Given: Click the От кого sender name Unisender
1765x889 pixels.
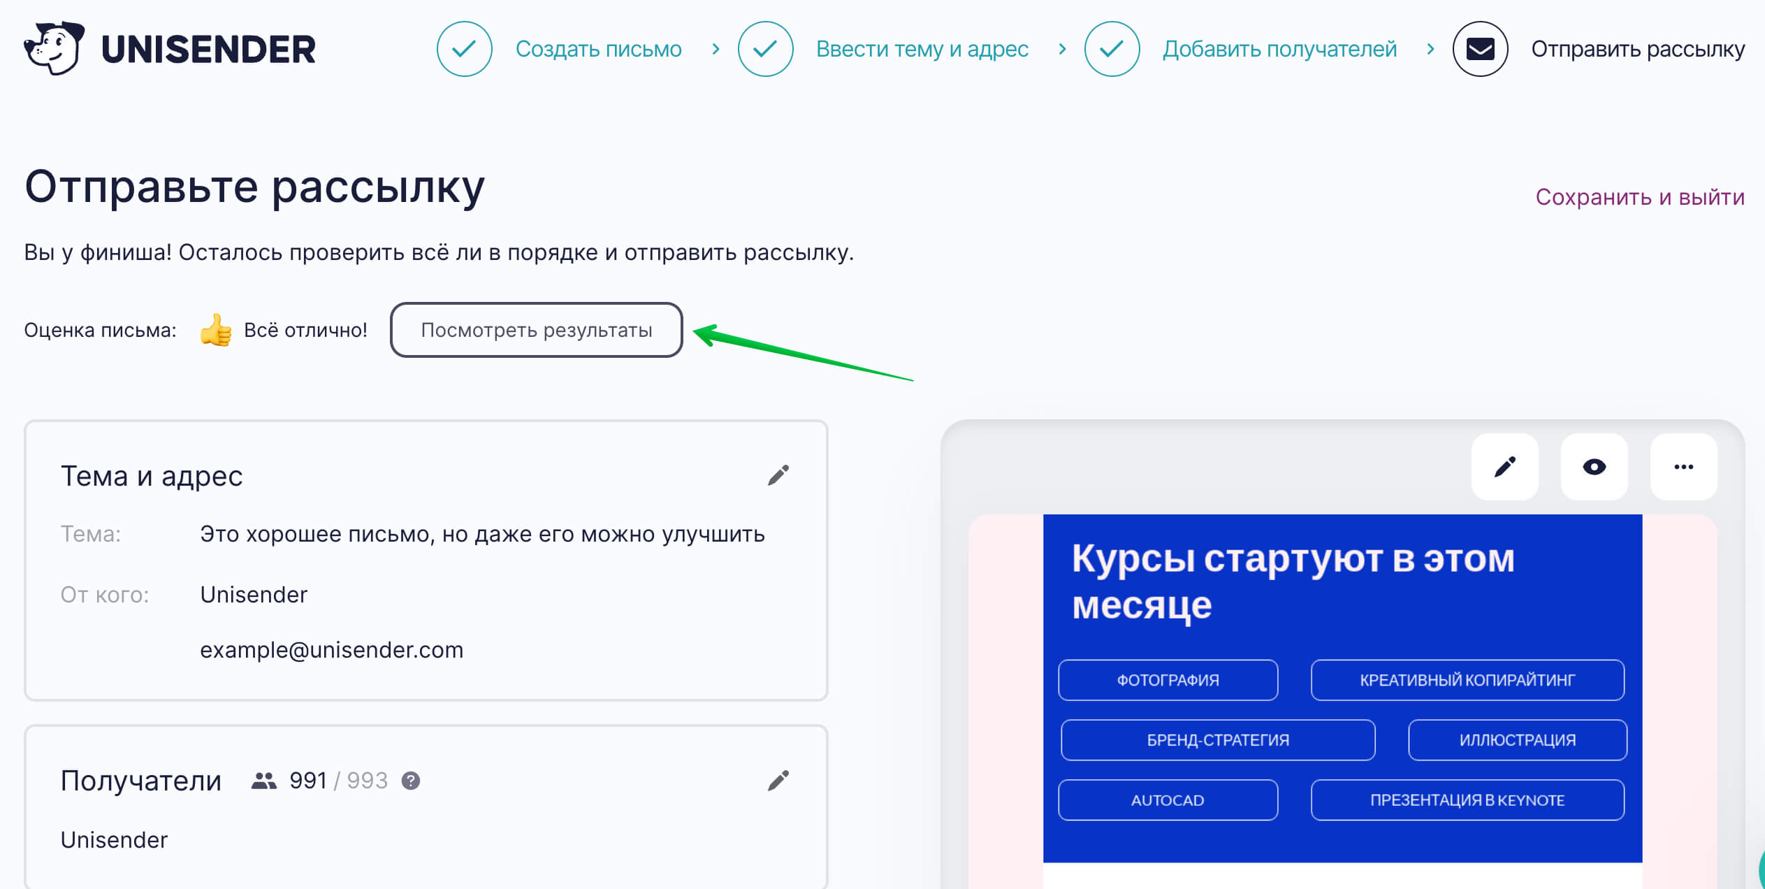Looking at the screenshot, I should pyautogui.click(x=254, y=595).
